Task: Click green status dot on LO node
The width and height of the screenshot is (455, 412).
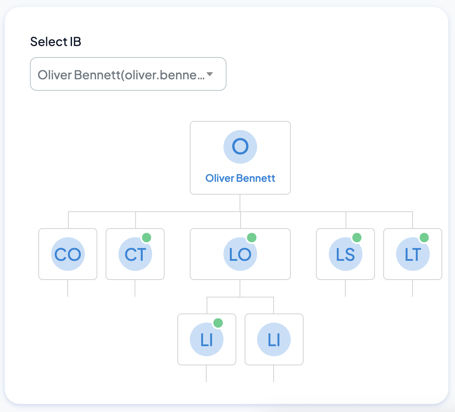Action: 252,238
